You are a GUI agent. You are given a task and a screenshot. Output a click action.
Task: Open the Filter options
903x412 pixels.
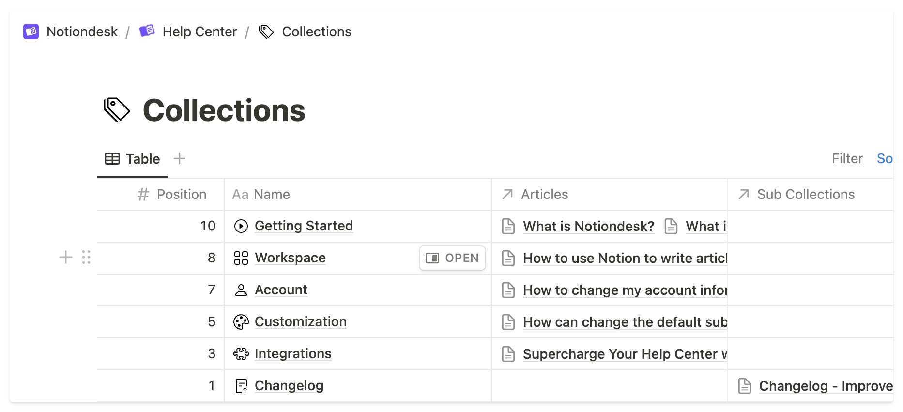847,159
